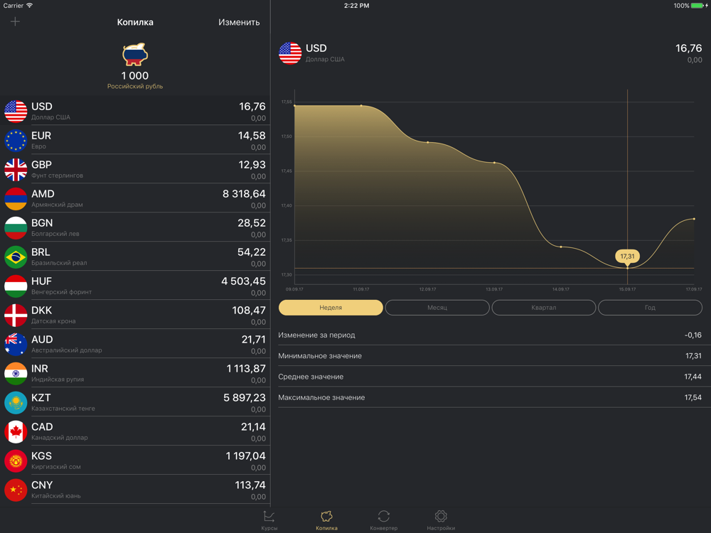Image resolution: width=711 pixels, height=533 pixels.
Task: Tap the Kazakhstan flag icon for KZT
Action: (x=16, y=402)
